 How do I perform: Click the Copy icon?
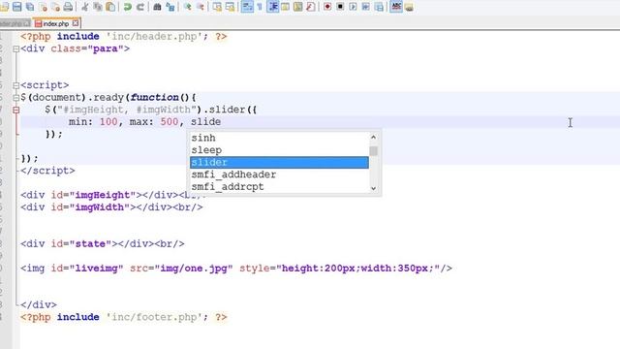(x=98, y=7)
